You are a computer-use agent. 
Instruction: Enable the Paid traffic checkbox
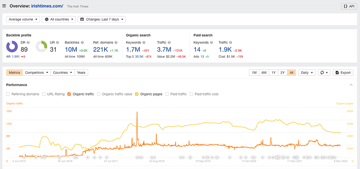167,94
